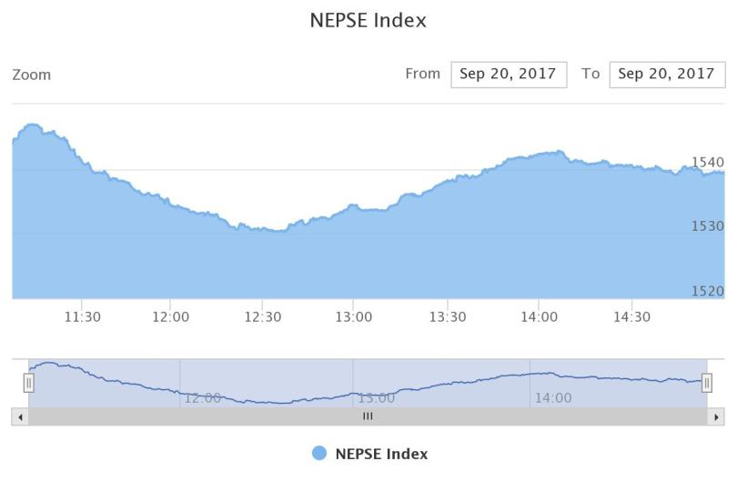Click the 14:30 x-axis time label
The height and width of the screenshot is (491, 737).
[631, 316]
